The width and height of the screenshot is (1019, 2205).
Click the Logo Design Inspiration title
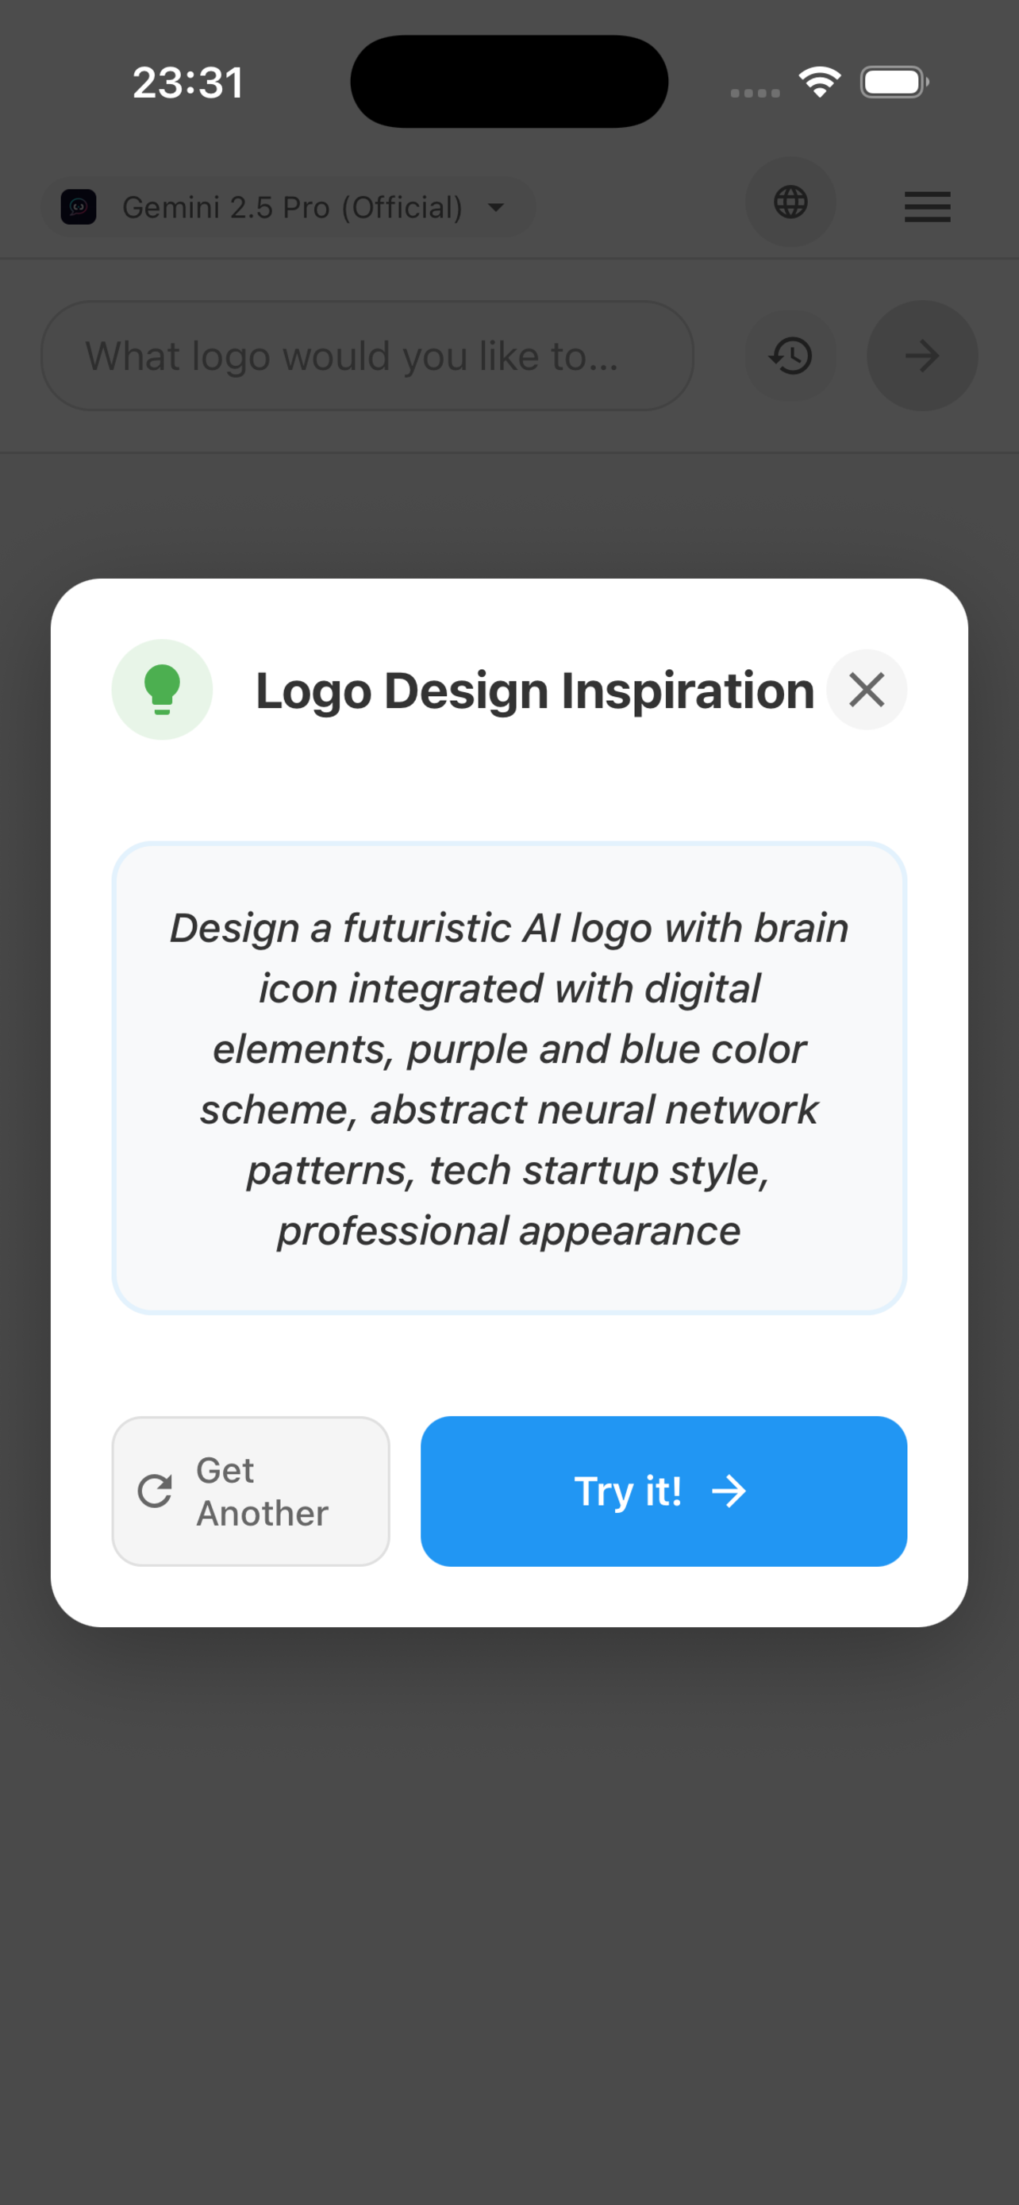tap(534, 690)
